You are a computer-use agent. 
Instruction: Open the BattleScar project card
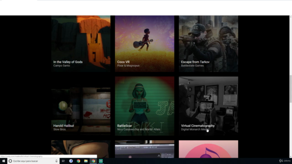145,106
